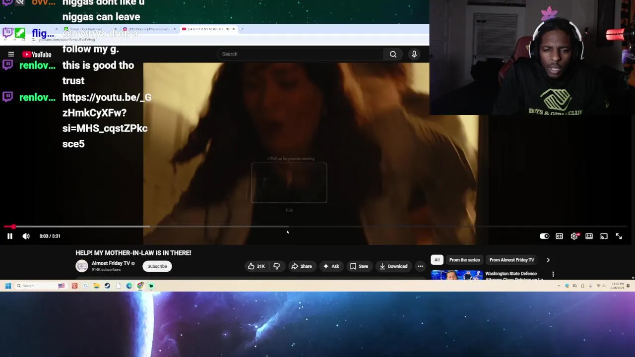The height and width of the screenshot is (357, 635).
Task: Click the magnifier search button
Action: 393,54
